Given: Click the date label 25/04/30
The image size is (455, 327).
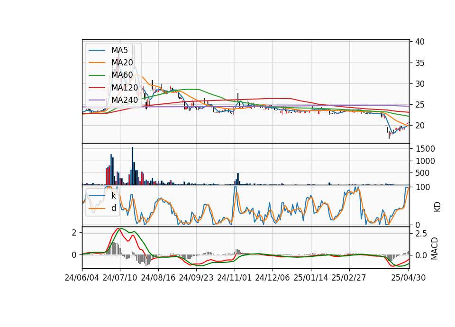Looking at the screenshot, I should pos(409,278).
